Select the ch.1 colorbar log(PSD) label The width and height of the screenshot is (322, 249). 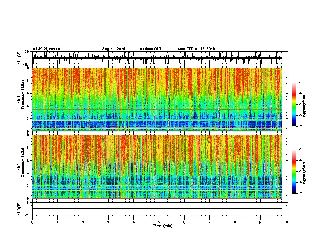pyautogui.click(x=305, y=106)
